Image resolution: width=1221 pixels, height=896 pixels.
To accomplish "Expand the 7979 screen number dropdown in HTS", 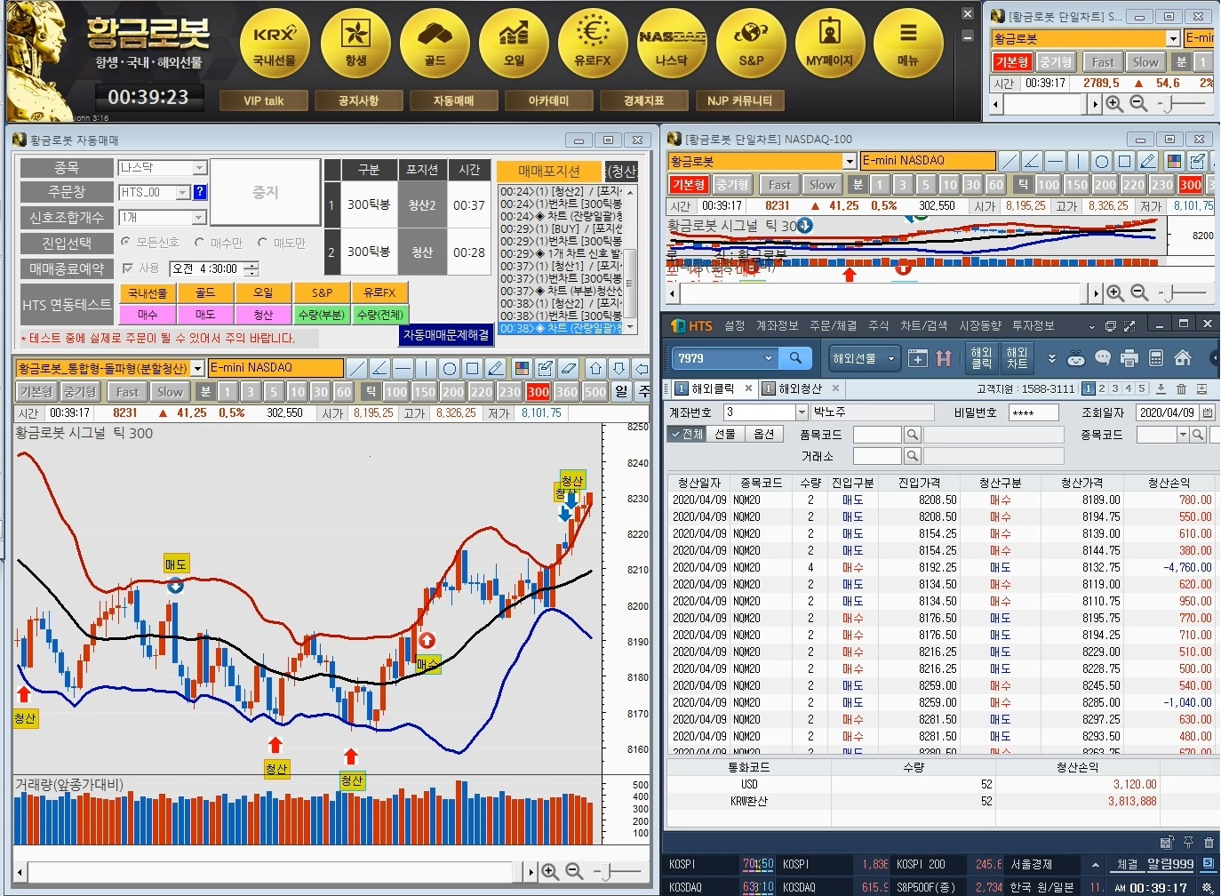I will pyautogui.click(x=769, y=358).
